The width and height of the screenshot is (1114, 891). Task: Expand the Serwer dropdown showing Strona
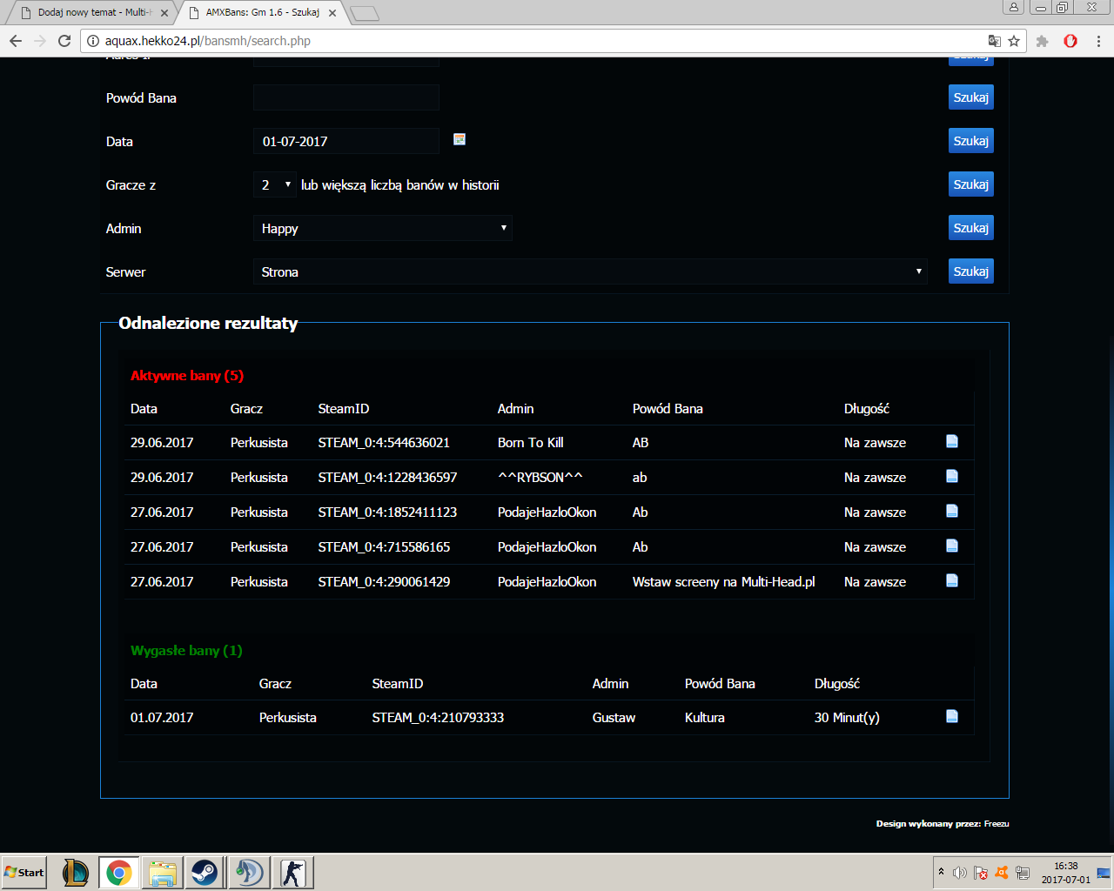tap(589, 271)
